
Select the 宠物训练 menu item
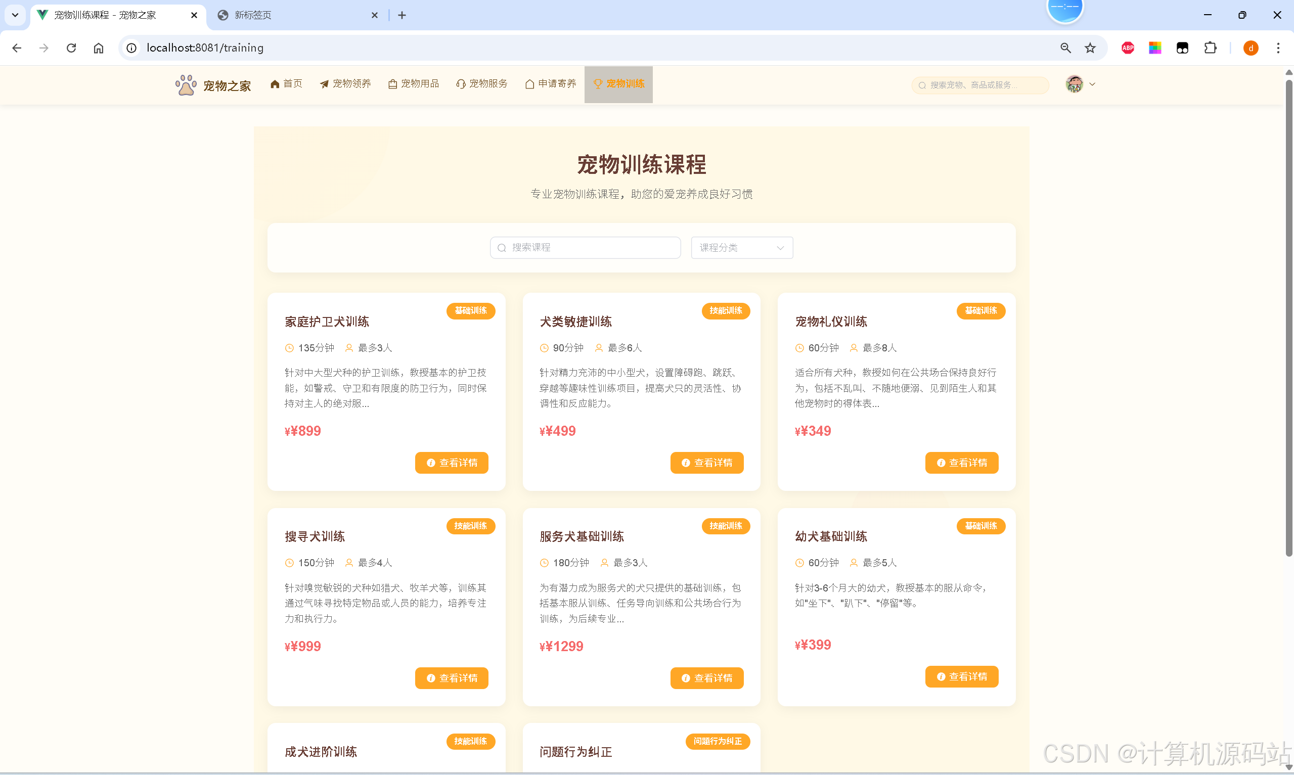(618, 84)
